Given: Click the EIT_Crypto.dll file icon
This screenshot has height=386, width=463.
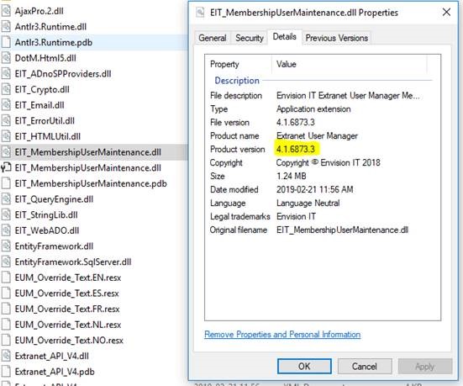Looking at the screenshot, I should tap(6, 89).
